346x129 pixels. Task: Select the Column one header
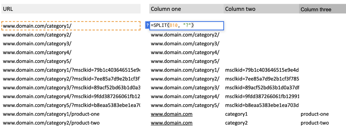[x=187, y=9]
